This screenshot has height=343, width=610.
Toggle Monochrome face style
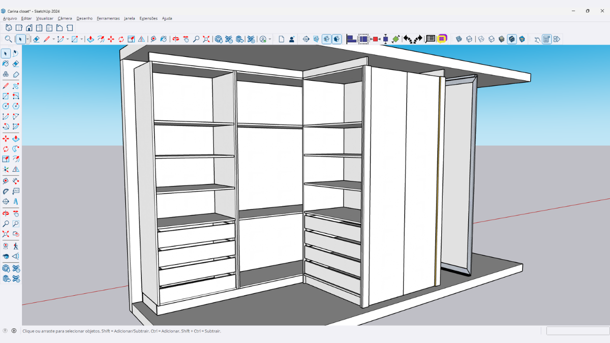pyautogui.click(x=522, y=39)
